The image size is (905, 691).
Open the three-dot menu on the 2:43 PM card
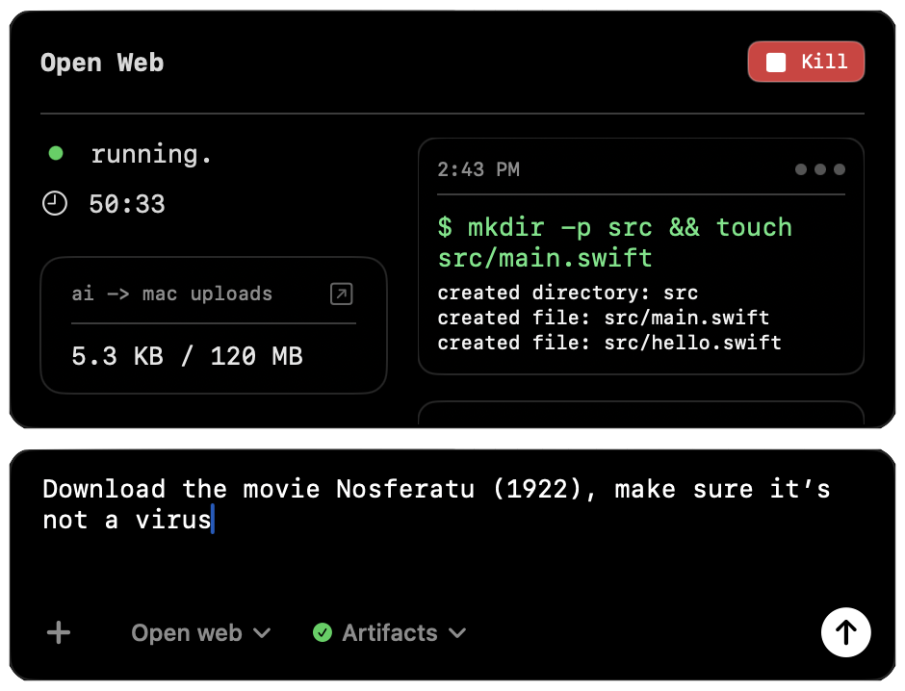(x=819, y=168)
